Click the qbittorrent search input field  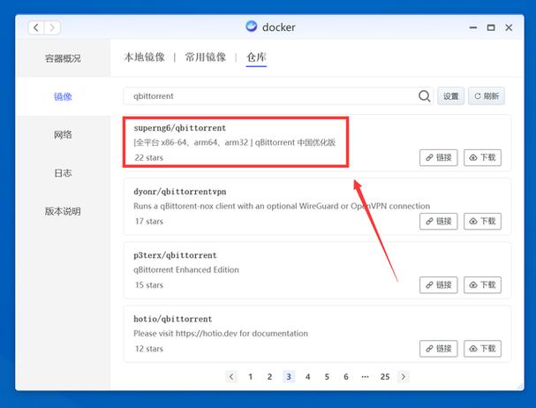pos(269,96)
